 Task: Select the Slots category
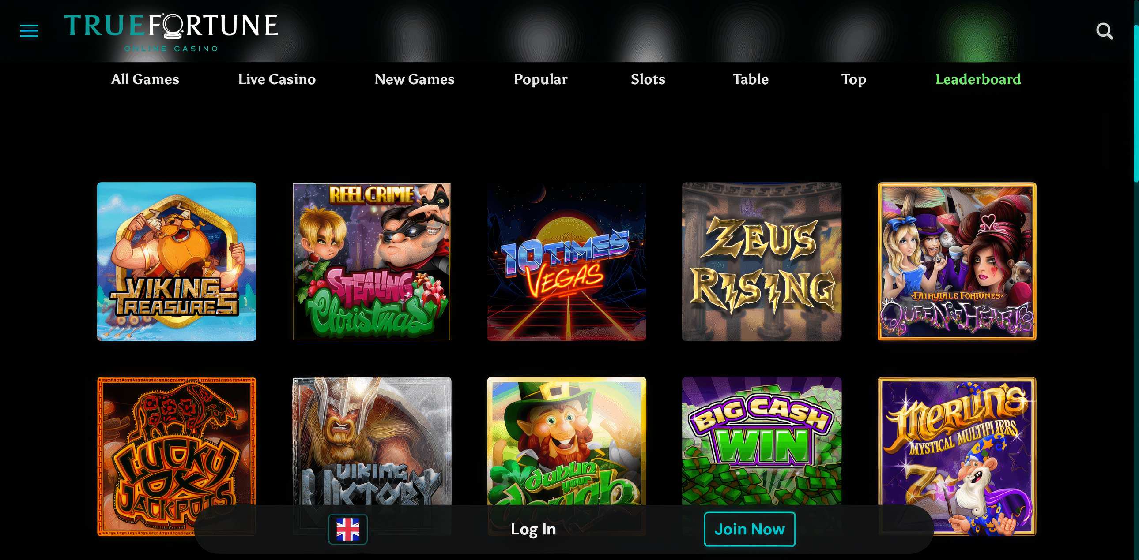[x=648, y=79]
